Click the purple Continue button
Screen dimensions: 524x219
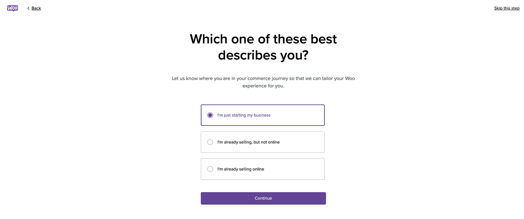(263, 198)
